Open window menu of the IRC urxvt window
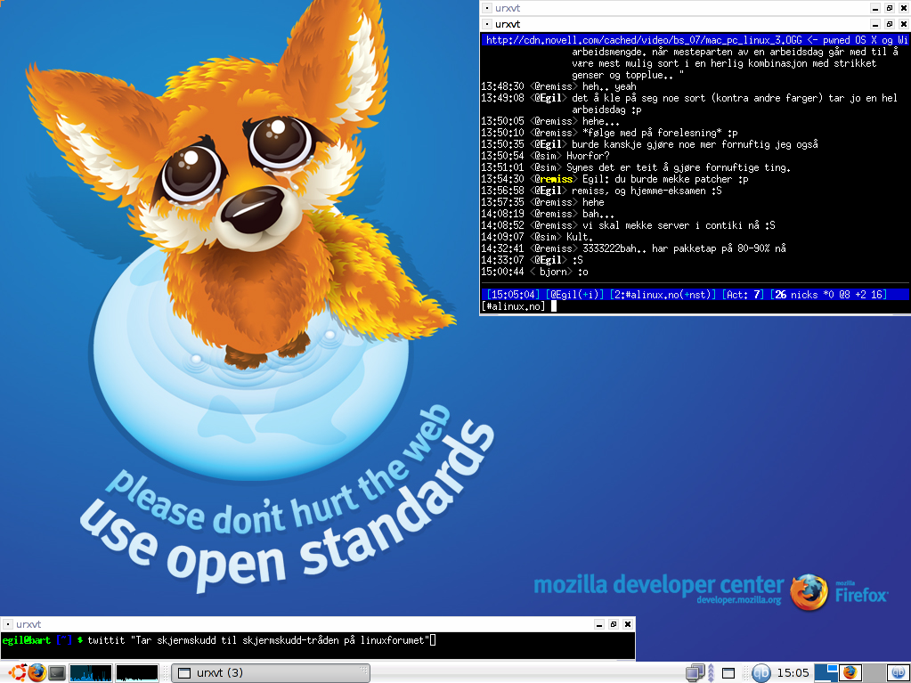911x683 pixels. click(x=487, y=24)
